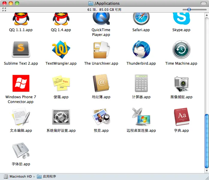Click the Skype.app icon
The image size is (209, 180).
(181, 19)
